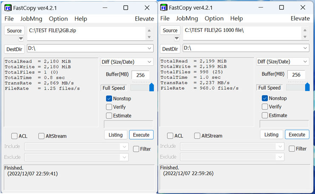Open File menu in left window

point(9,19)
